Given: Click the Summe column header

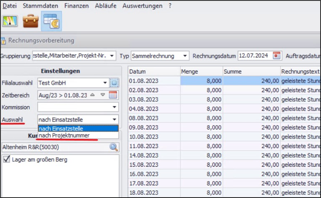Looking at the screenshot, I should coord(251,72).
